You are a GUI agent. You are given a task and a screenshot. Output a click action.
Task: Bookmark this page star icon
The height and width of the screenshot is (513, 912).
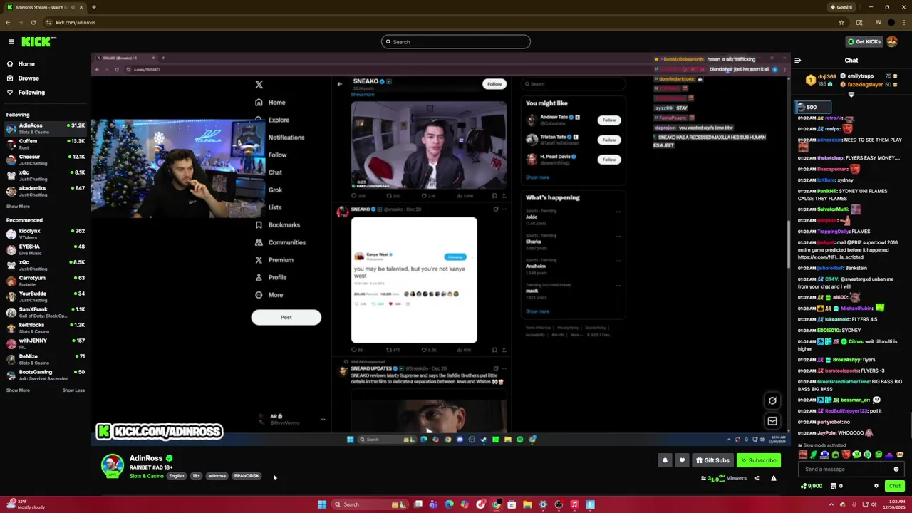pos(841,22)
